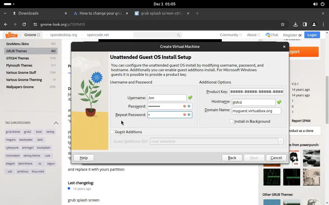Click the Product Key input field
This screenshot has height=205, width=329.
[x=257, y=92]
